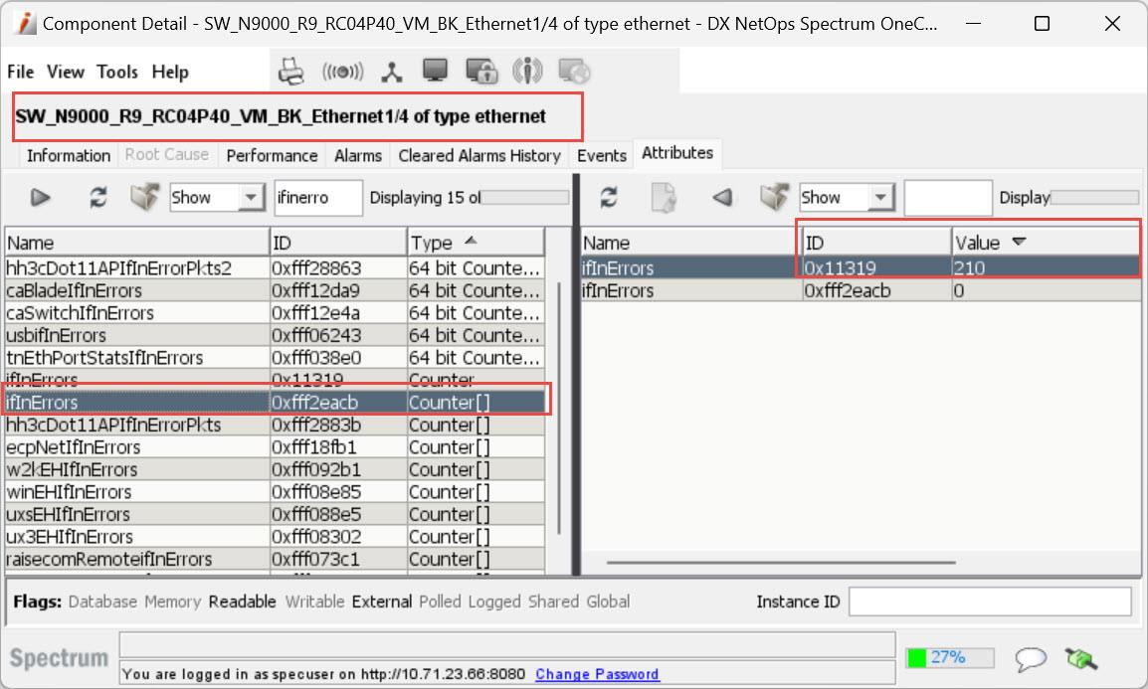The height and width of the screenshot is (689, 1148).
Task: Click the Print icon in toolbar
Action: click(291, 71)
